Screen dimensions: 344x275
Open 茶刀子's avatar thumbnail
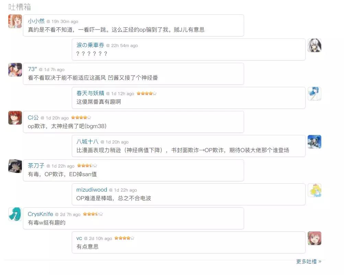15,166
